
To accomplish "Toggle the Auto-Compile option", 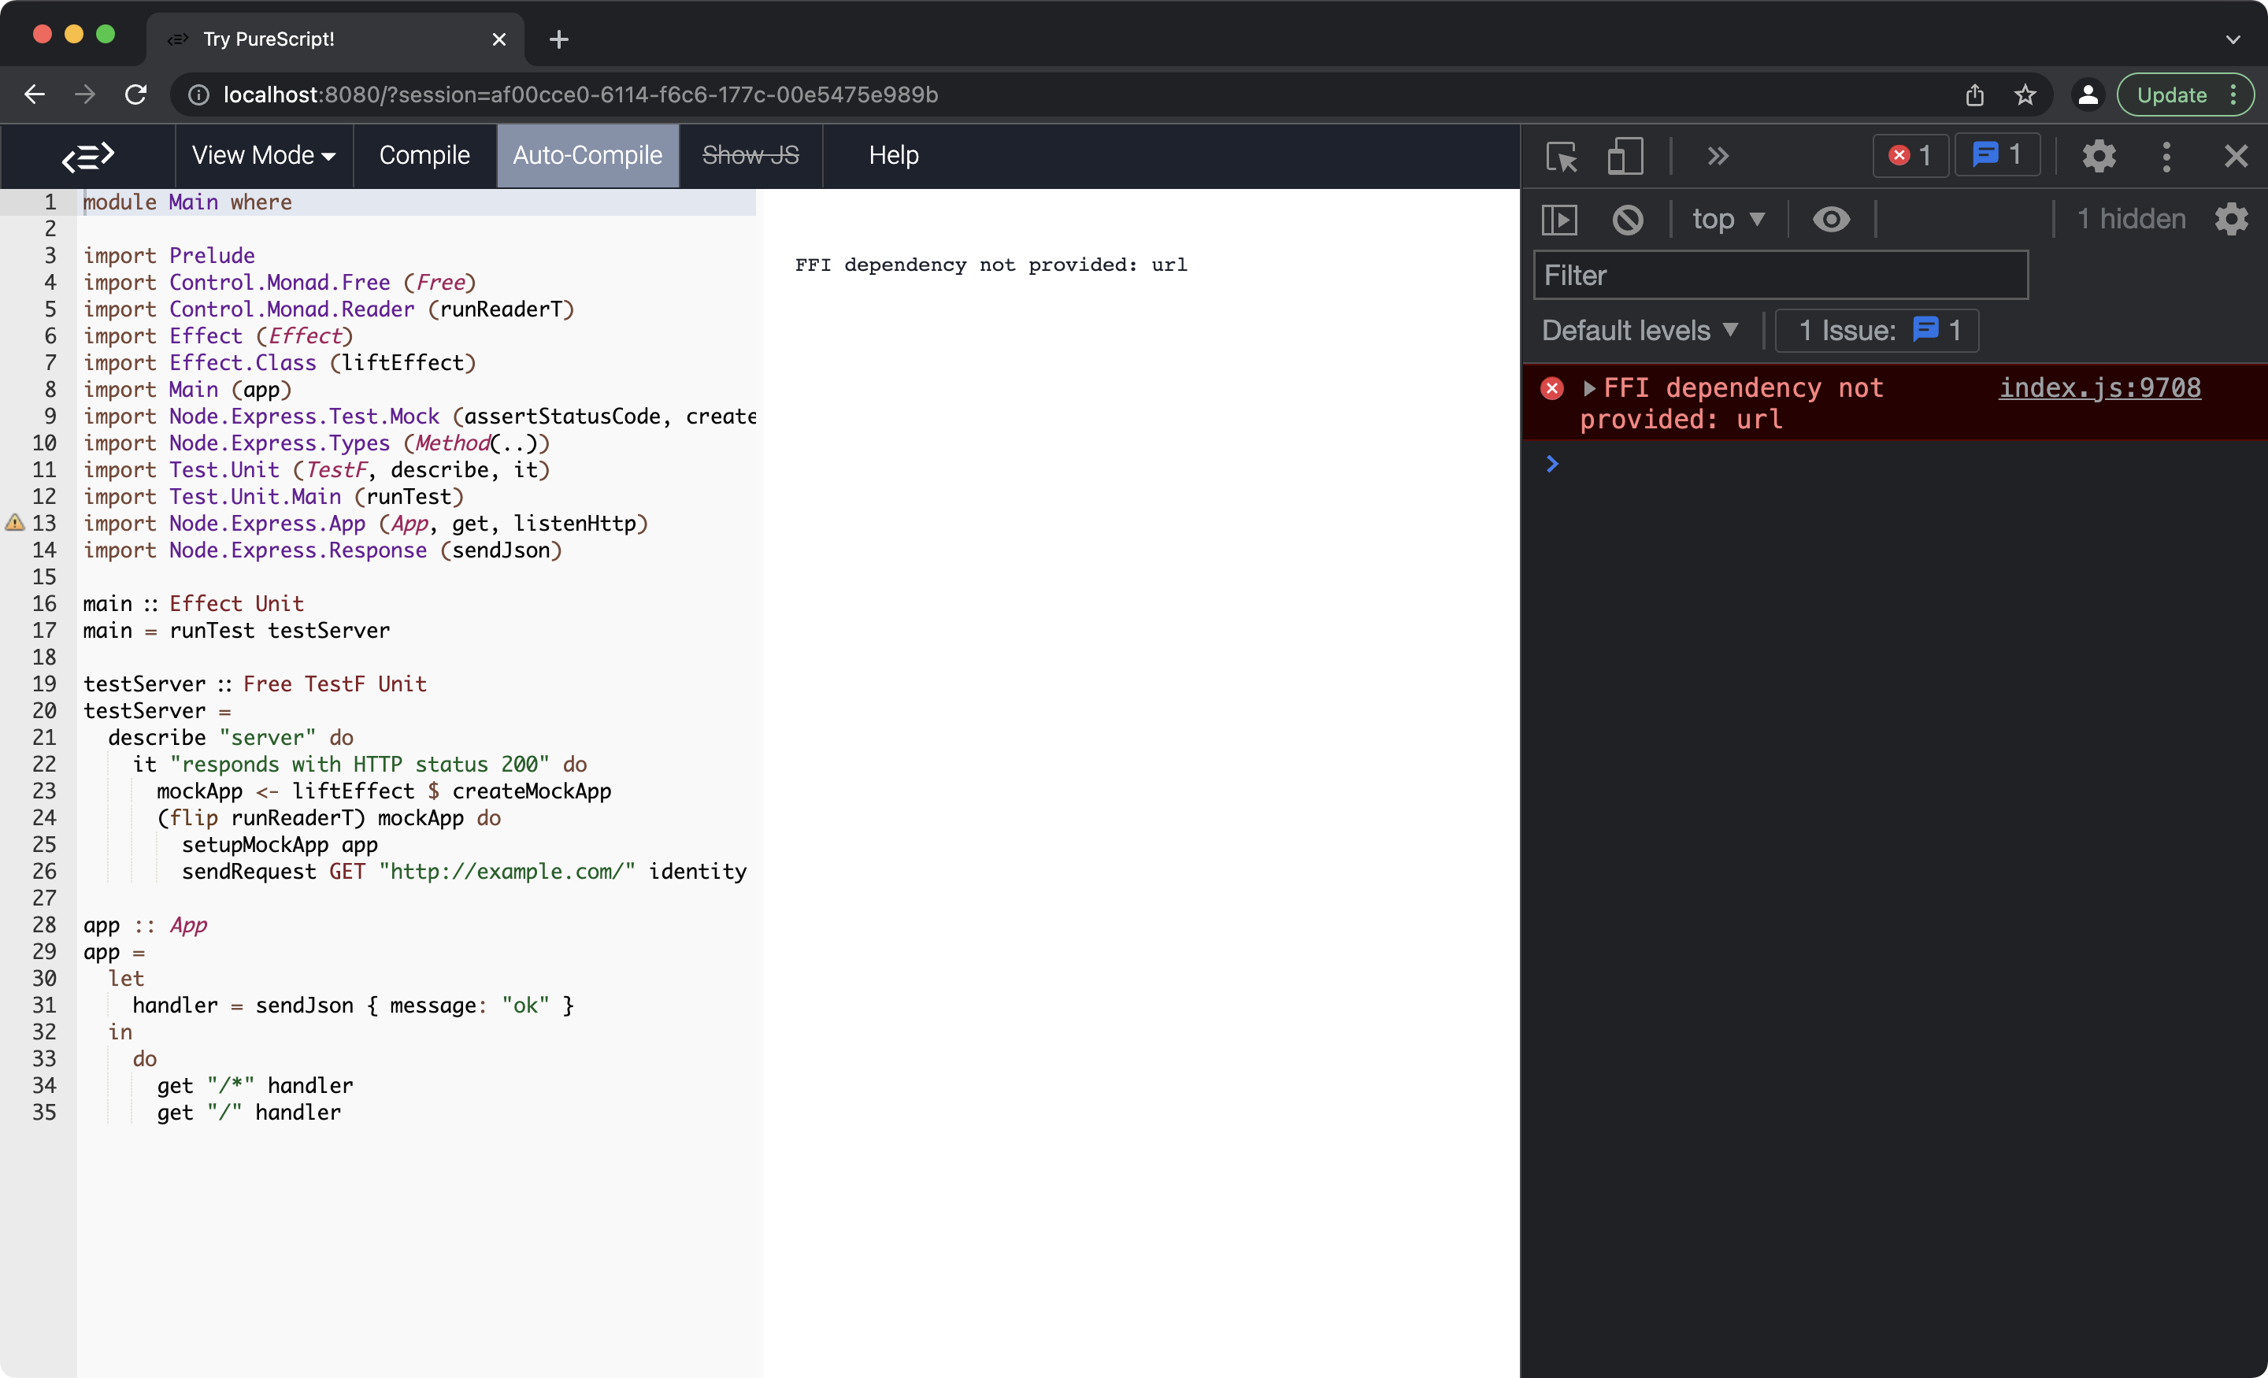I will [x=587, y=156].
